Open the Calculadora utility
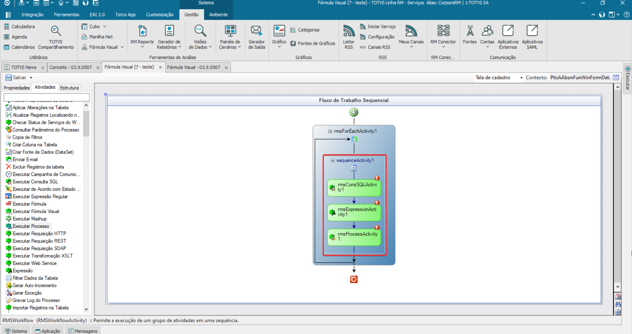 pyautogui.click(x=19, y=26)
